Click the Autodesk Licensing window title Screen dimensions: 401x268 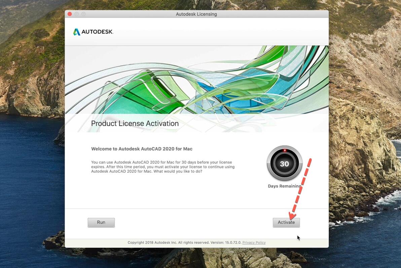click(196, 14)
